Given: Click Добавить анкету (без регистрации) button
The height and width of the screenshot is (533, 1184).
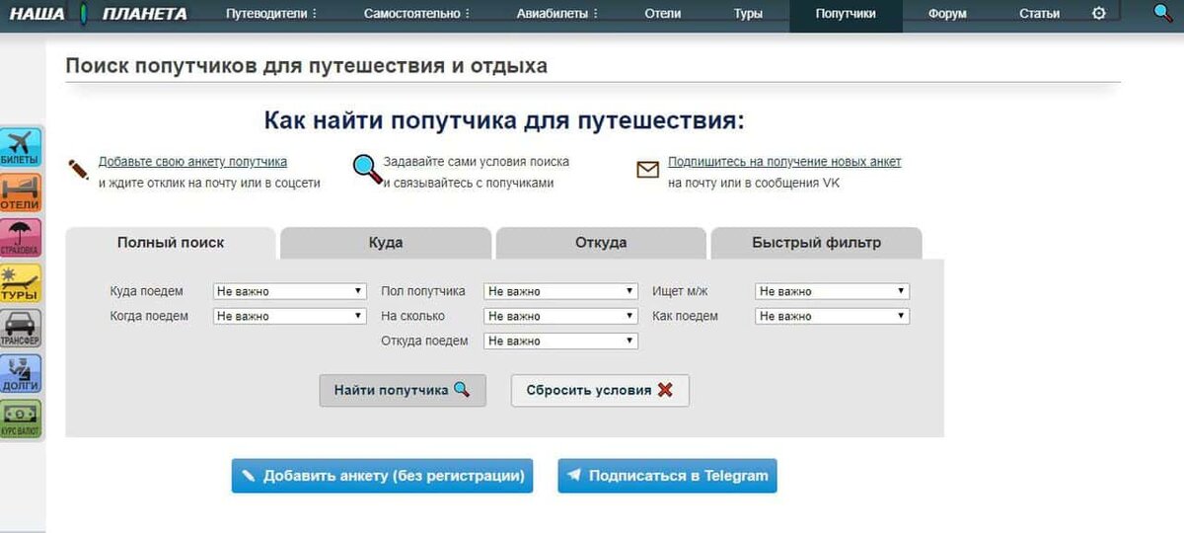Looking at the screenshot, I should pos(383,475).
